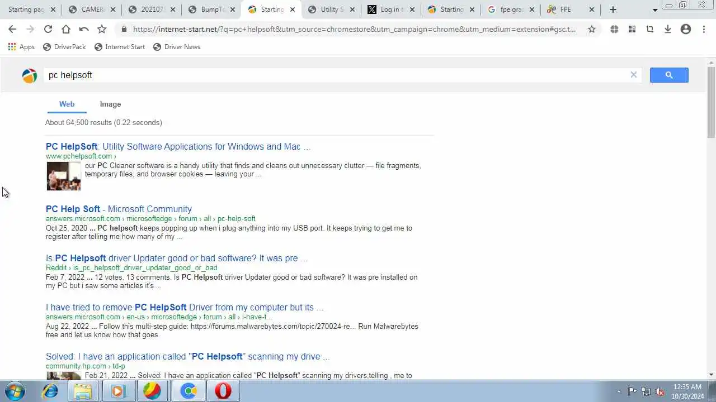The height and width of the screenshot is (402, 716).
Task: Close the Utility S tab
Action: [x=352, y=9]
